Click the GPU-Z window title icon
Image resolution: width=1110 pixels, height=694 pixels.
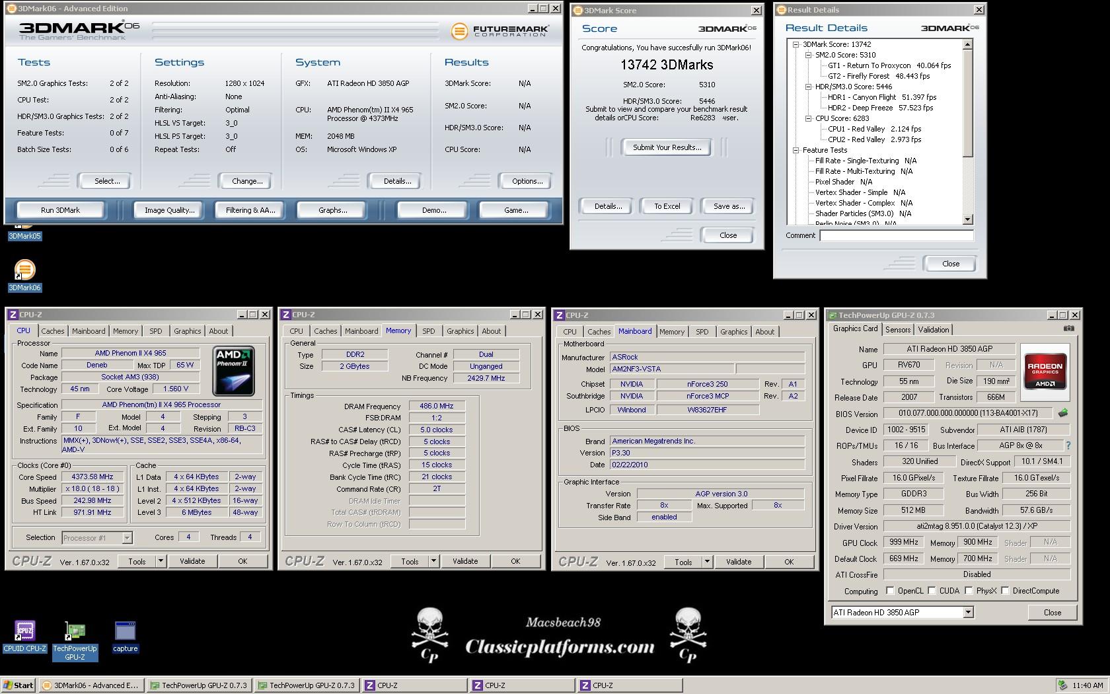point(833,315)
